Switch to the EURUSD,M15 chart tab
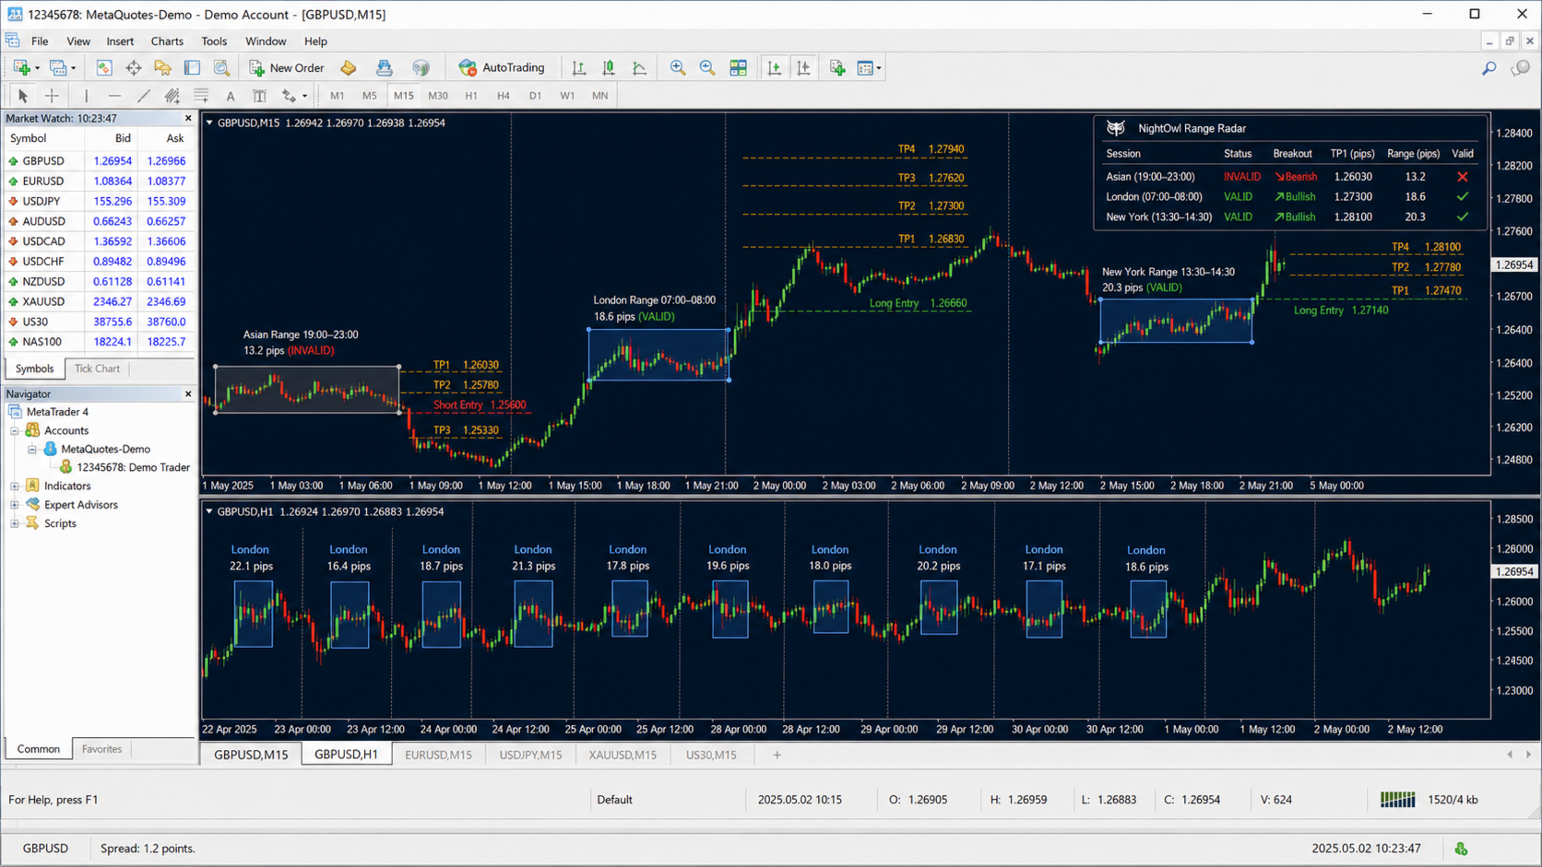The image size is (1542, 867). pos(438,755)
